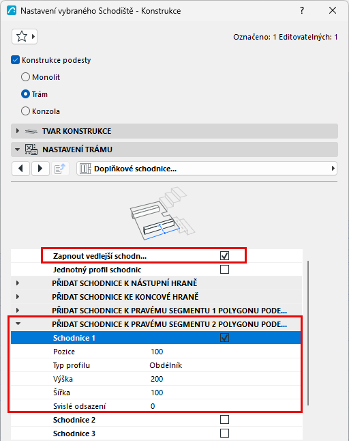Edit the Šířka value 100
The width and height of the screenshot is (349, 441).
(157, 393)
